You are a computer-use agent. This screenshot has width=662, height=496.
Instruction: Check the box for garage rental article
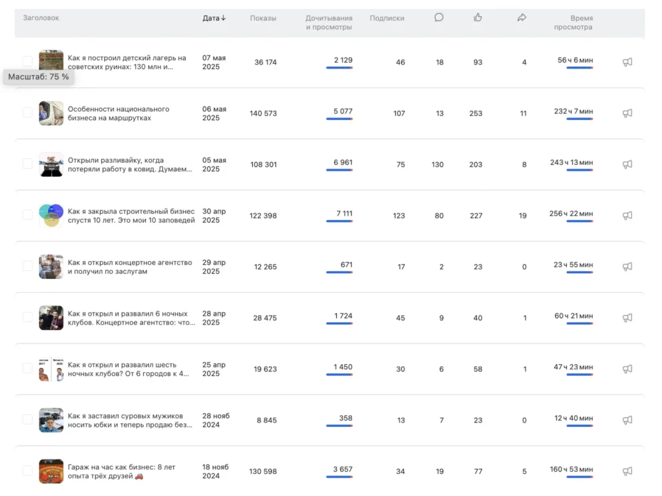pos(27,471)
